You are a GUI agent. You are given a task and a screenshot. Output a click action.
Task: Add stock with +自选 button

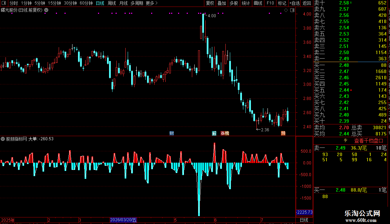(x=294, y=3)
